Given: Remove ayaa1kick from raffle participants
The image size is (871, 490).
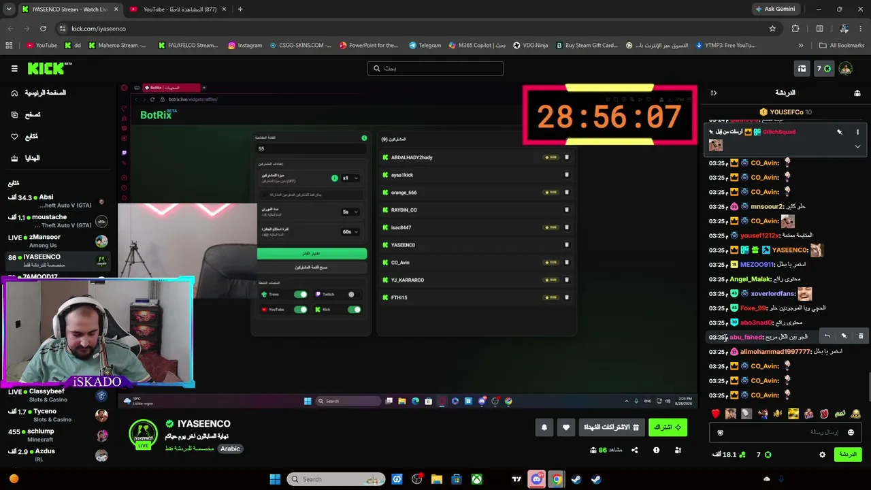Looking at the screenshot, I should coord(567,175).
